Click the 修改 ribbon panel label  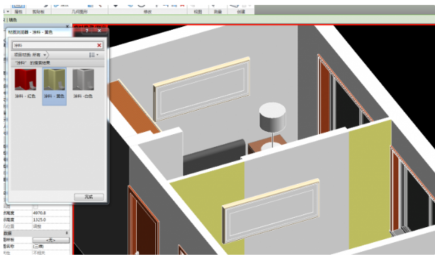tap(147, 11)
